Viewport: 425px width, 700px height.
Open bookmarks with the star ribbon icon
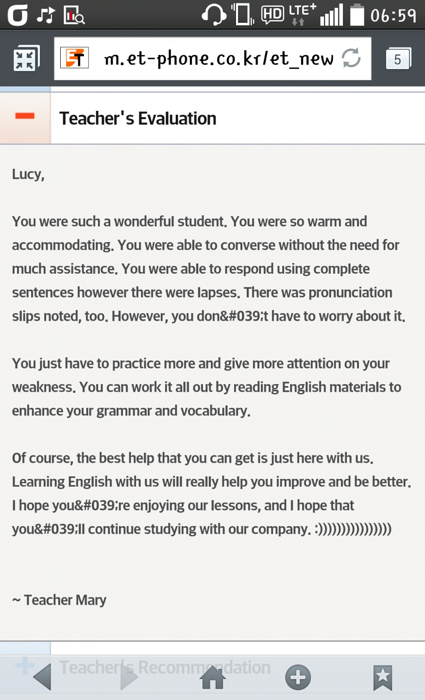(383, 678)
